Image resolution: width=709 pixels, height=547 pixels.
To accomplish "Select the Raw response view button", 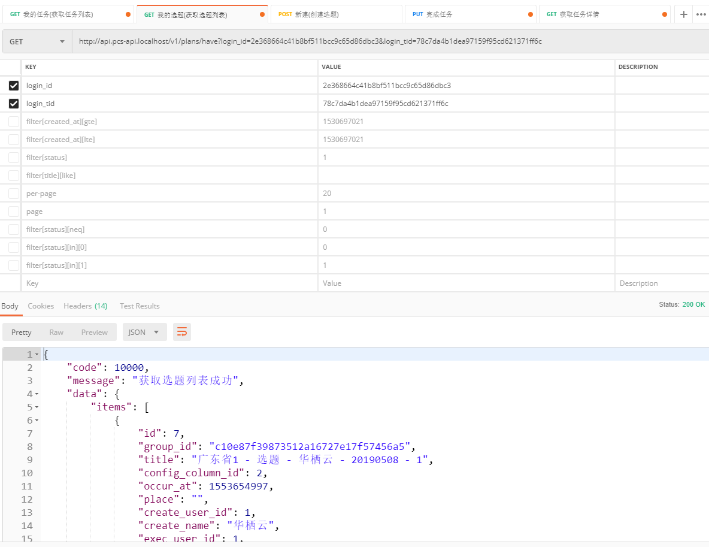I will point(56,332).
